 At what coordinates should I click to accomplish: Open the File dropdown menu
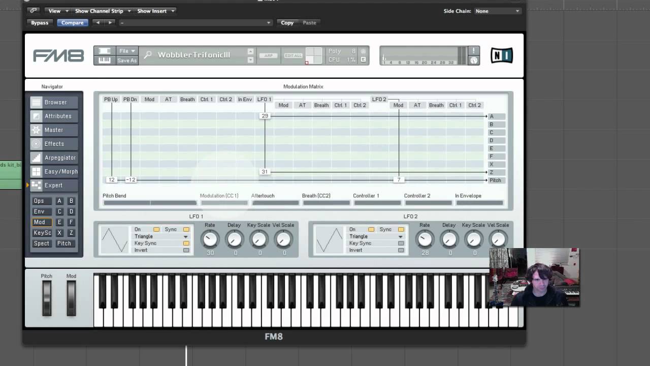(127, 51)
